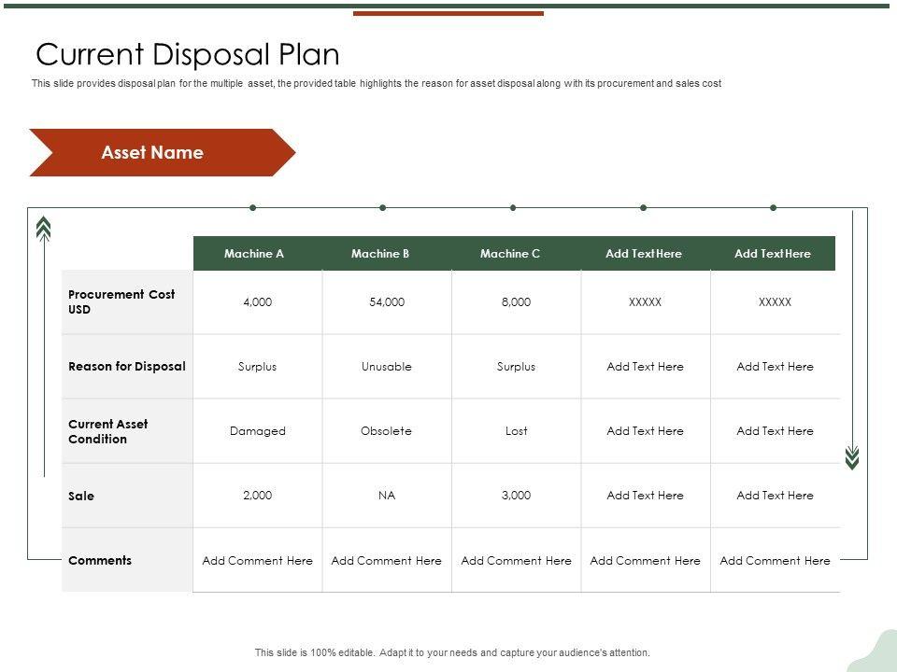Click the 54,000 procurement cost cell
897x672 pixels.
387,302
